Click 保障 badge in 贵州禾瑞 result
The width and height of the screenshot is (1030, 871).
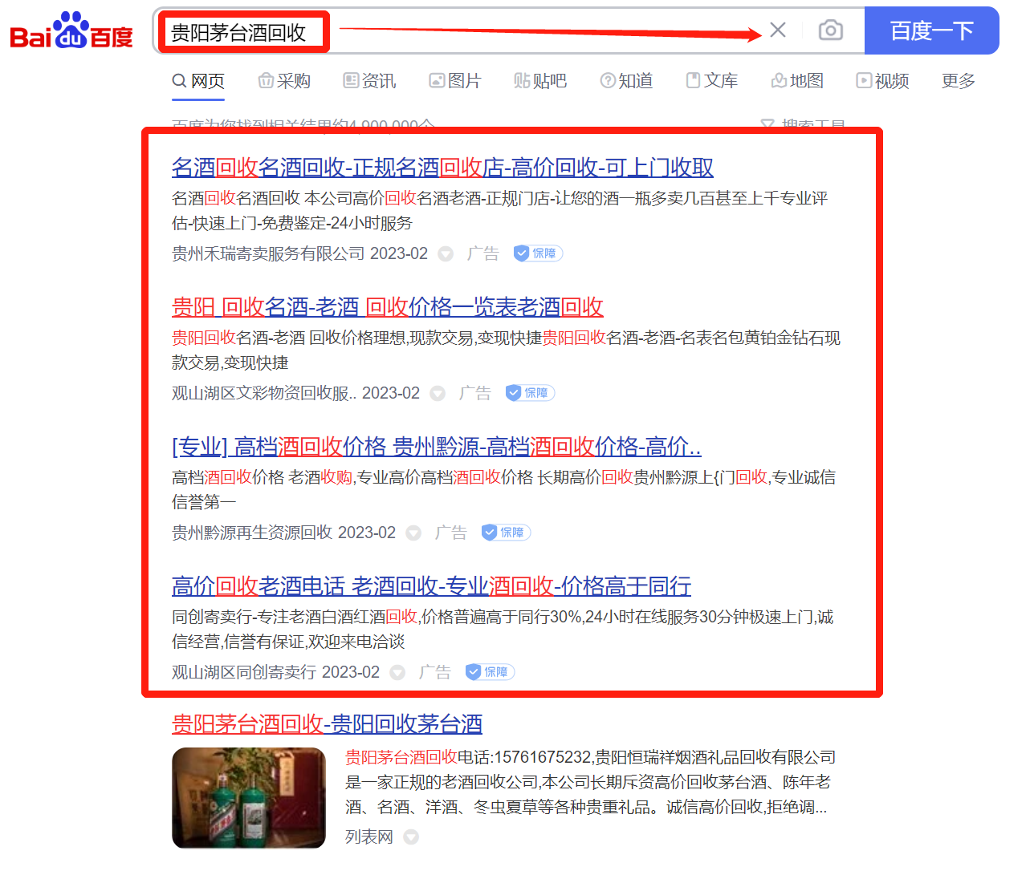[538, 253]
